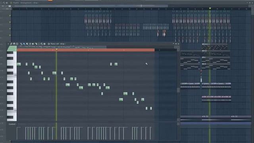
Task: Click the Piano roll note overview minimap
Action: 62,47
